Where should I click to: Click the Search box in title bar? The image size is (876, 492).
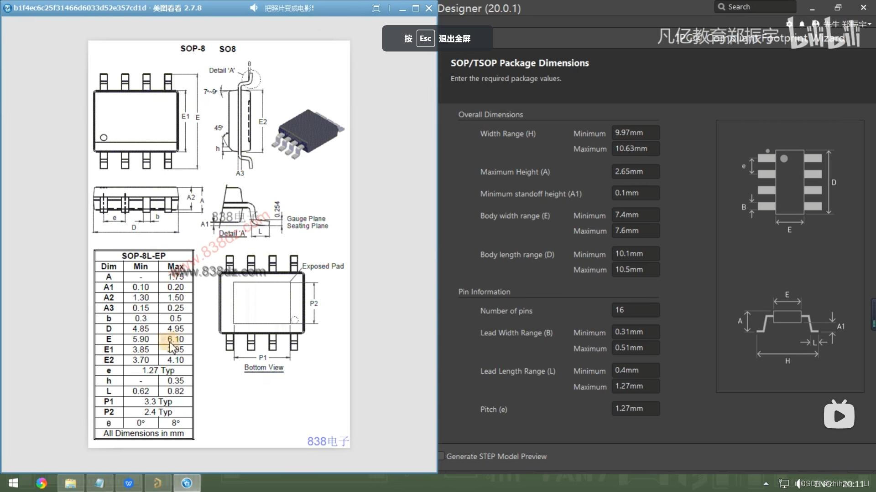tap(755, 7)
